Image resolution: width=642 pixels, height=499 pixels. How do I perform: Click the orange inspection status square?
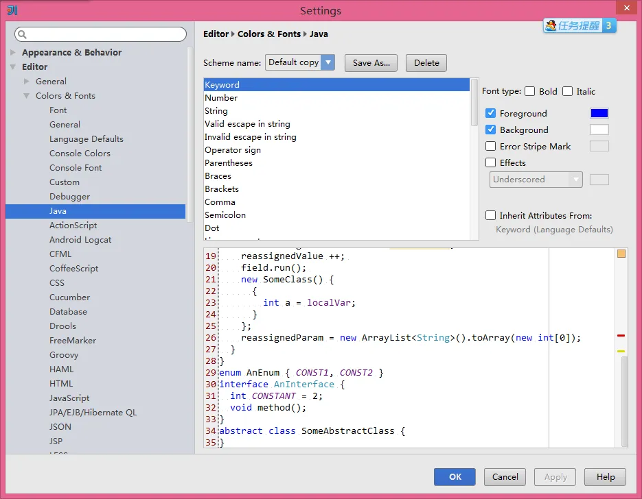point(621,254)
